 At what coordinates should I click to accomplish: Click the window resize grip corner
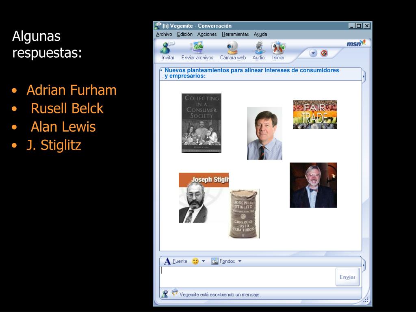[366, 300]
